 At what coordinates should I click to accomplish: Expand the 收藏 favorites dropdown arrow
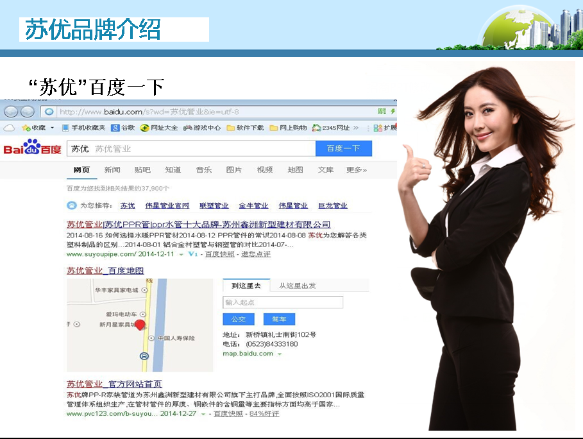click(52, 128)
